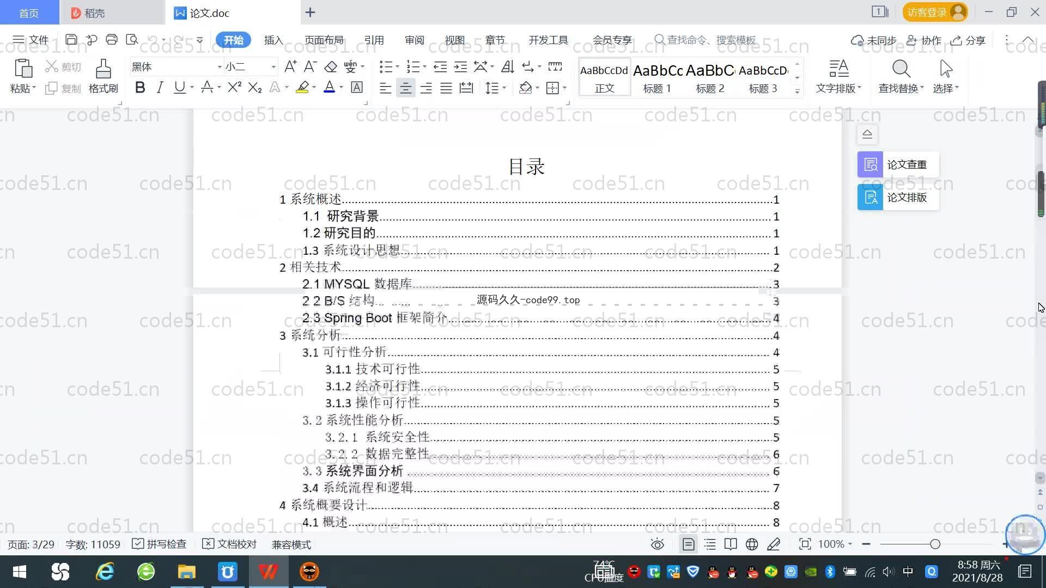Click the sort icon
The image size is (1046, 588).
coord(508,67)
